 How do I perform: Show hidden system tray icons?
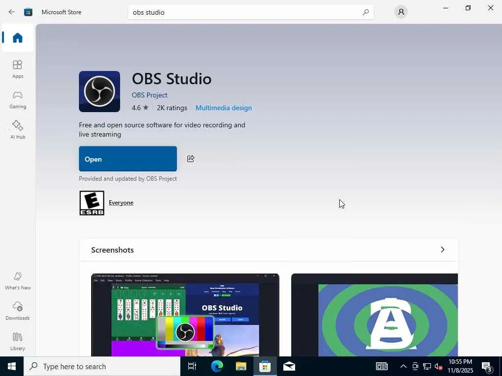click(403, 366)
